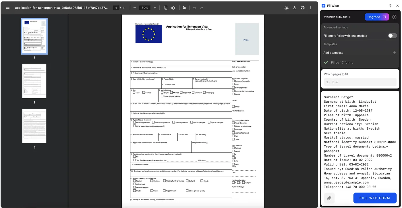Image resolution: width=402 pixels, height=208 pixels.
Task: Check the Transit purpose checkbox
Action: 152,190
